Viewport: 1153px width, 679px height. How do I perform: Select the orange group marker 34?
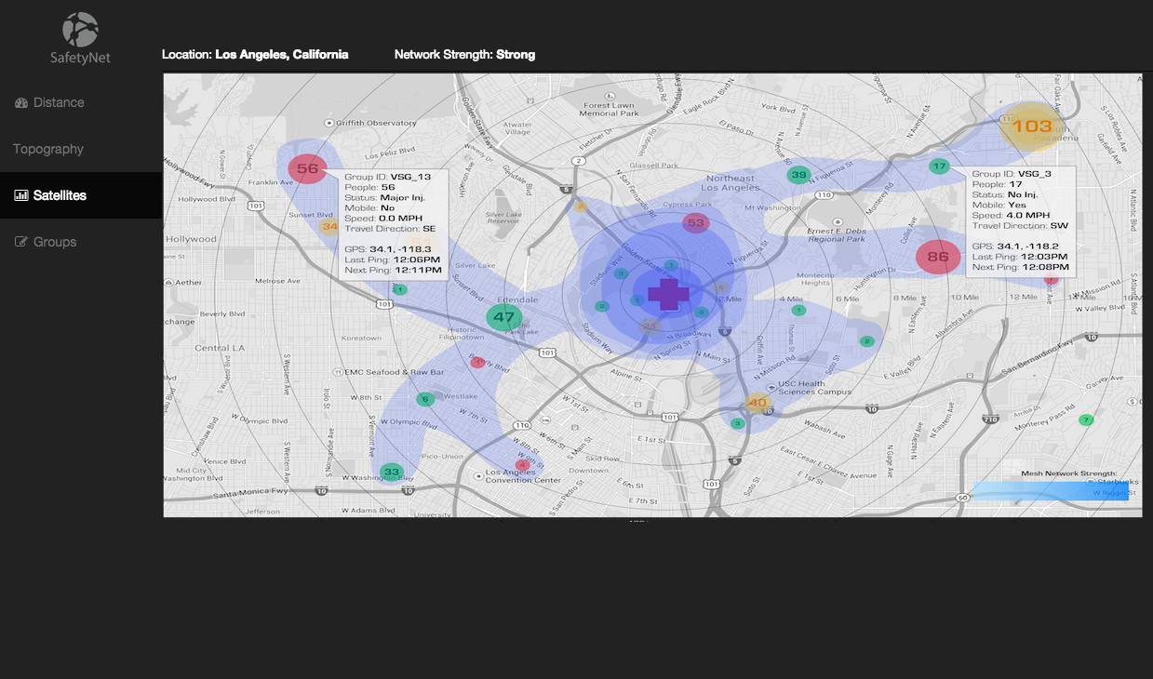click(x=328, y=226)
